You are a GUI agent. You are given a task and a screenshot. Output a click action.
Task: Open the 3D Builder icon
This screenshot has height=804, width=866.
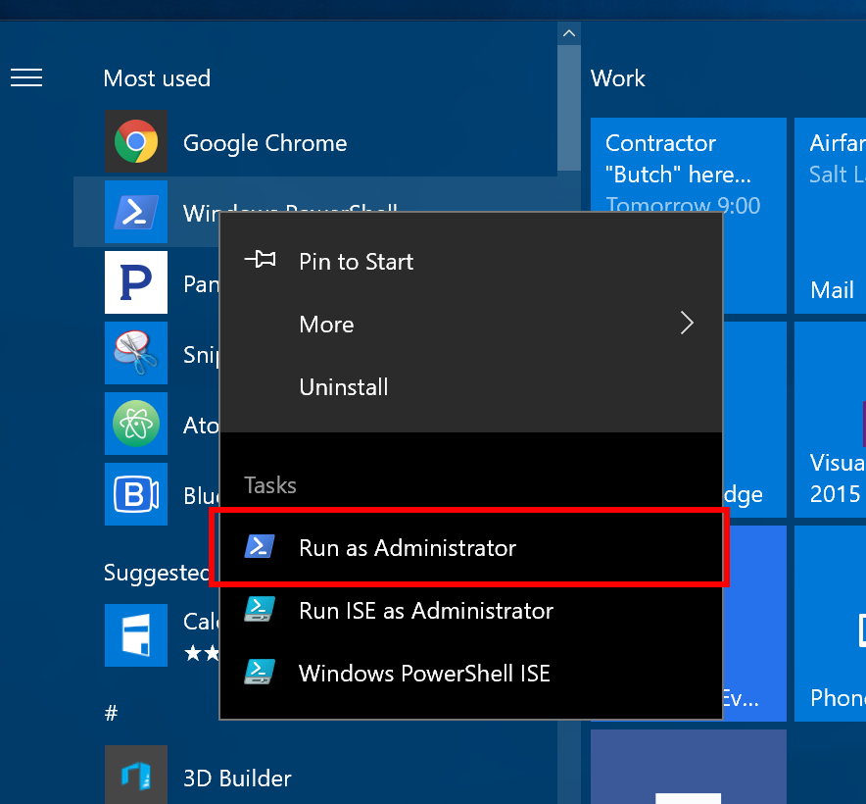[x=136, y=778]
